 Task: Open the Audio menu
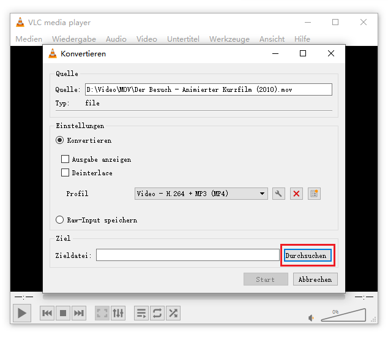point(116,39)
